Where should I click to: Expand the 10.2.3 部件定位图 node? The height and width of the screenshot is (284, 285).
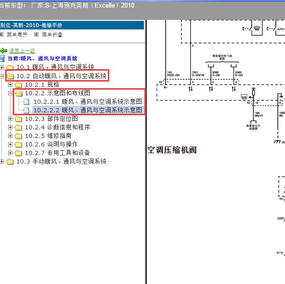click(x=10, y=119)
